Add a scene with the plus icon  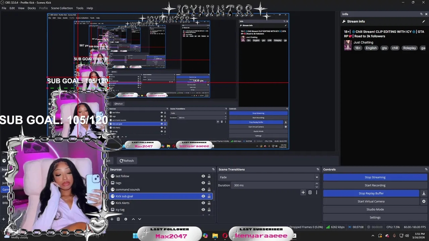click(3, 219)
